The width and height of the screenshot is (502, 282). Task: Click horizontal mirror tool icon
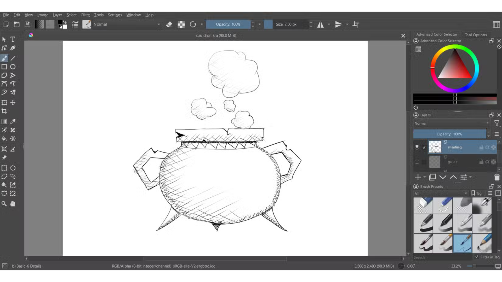pos(320,24)
